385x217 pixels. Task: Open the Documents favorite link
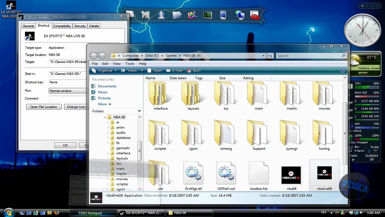pyautogui.click(x=107, y=86)
